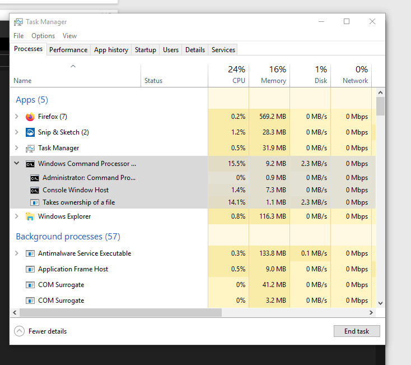Sort processes by Disk column
This screenshot has width=411, height=365.
(310, 76)
